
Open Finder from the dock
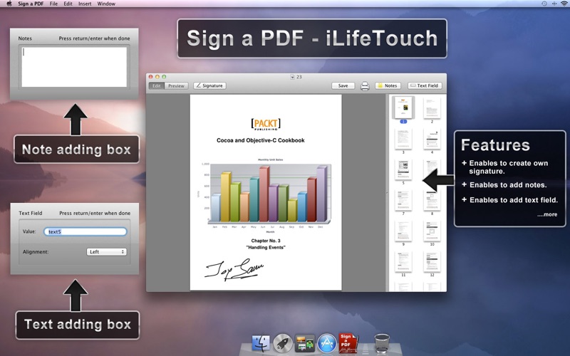259,343
